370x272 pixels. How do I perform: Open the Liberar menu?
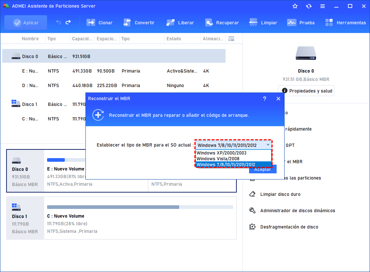(180, 23)
